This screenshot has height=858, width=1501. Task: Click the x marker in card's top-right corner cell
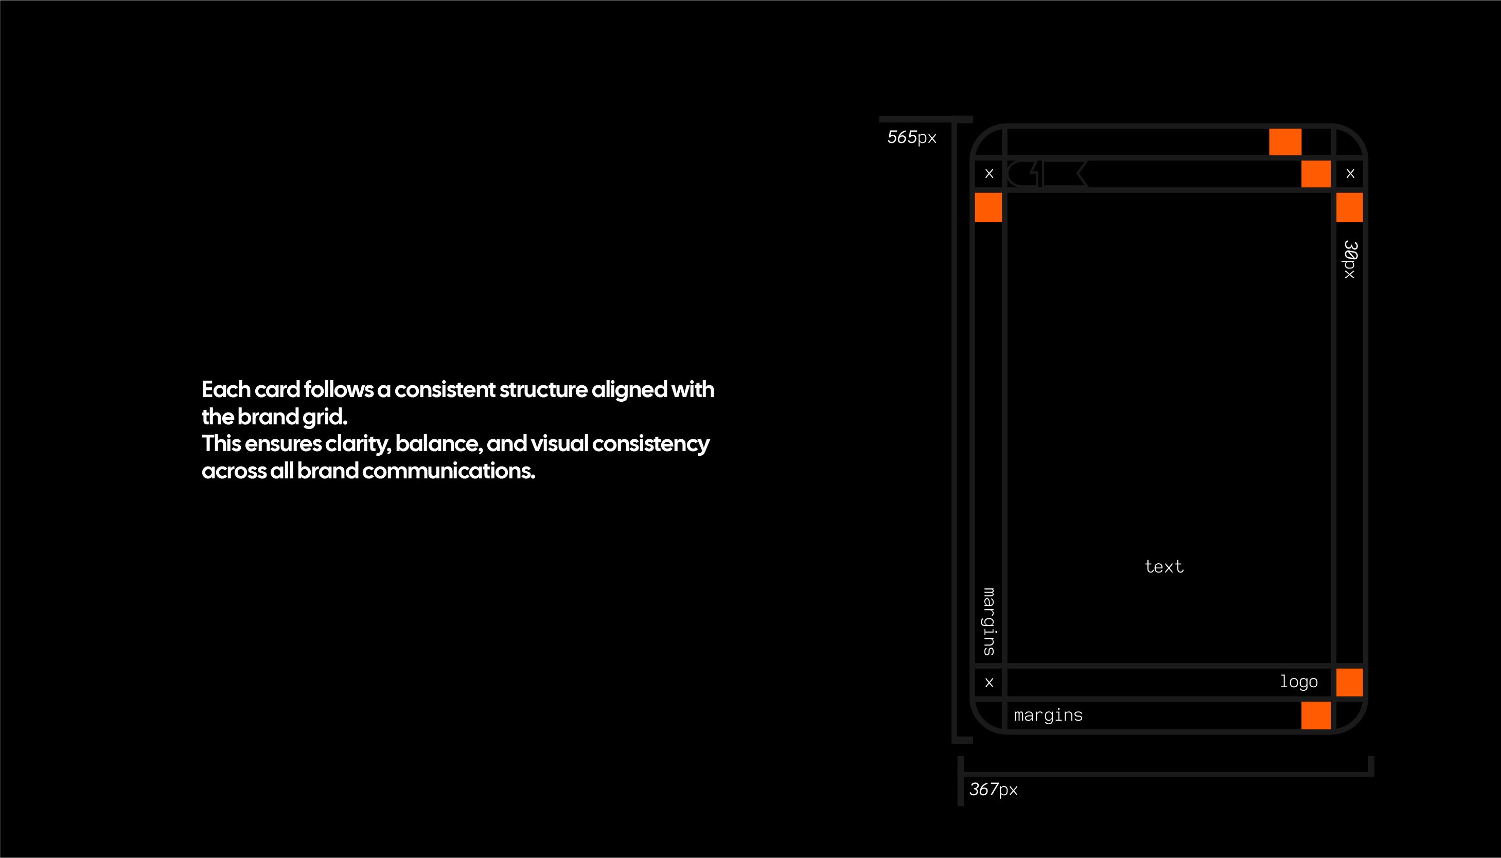point(1350,174)
